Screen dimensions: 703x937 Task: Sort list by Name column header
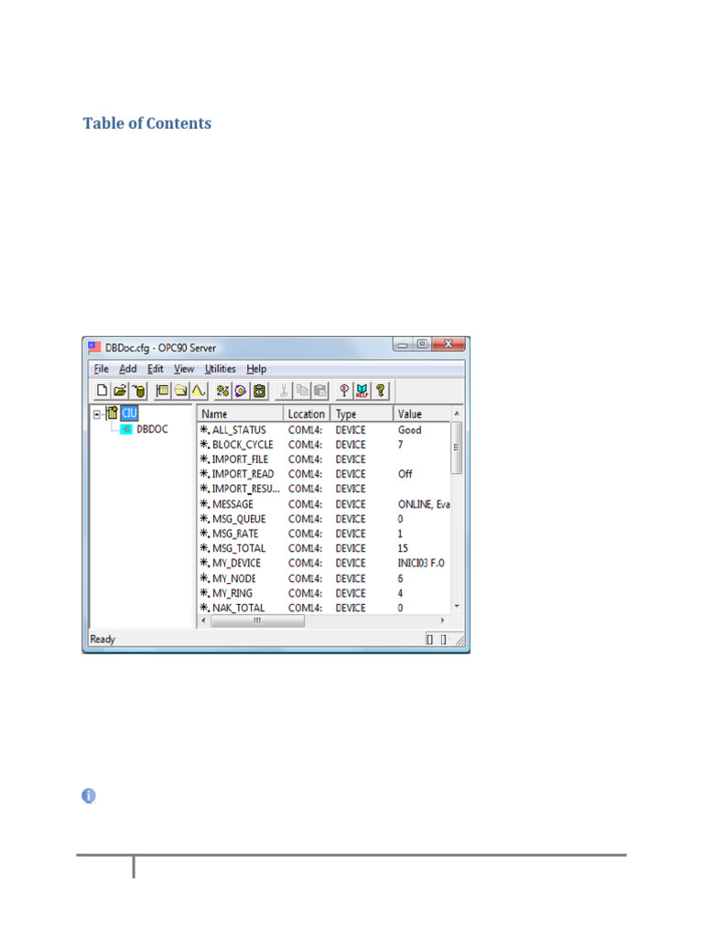239,415
